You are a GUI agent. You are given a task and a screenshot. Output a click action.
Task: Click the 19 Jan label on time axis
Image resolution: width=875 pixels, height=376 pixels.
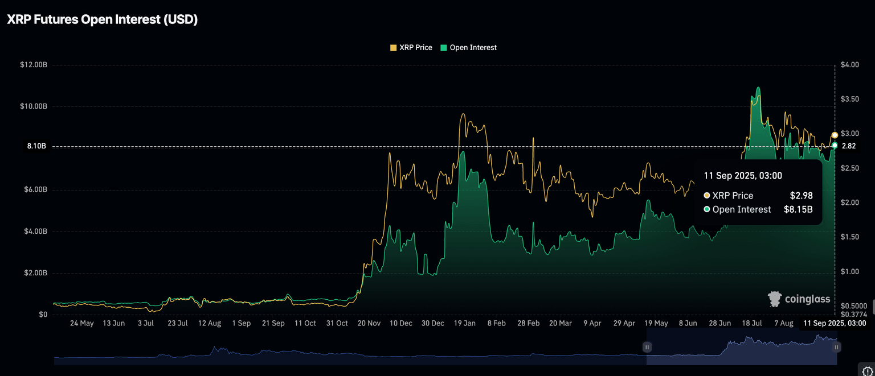[x=465, y=323]
